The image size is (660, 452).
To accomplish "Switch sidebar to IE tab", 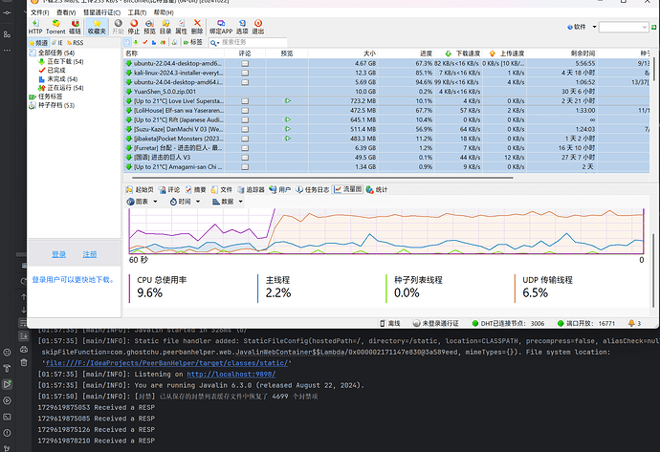I will coord(57,43).
